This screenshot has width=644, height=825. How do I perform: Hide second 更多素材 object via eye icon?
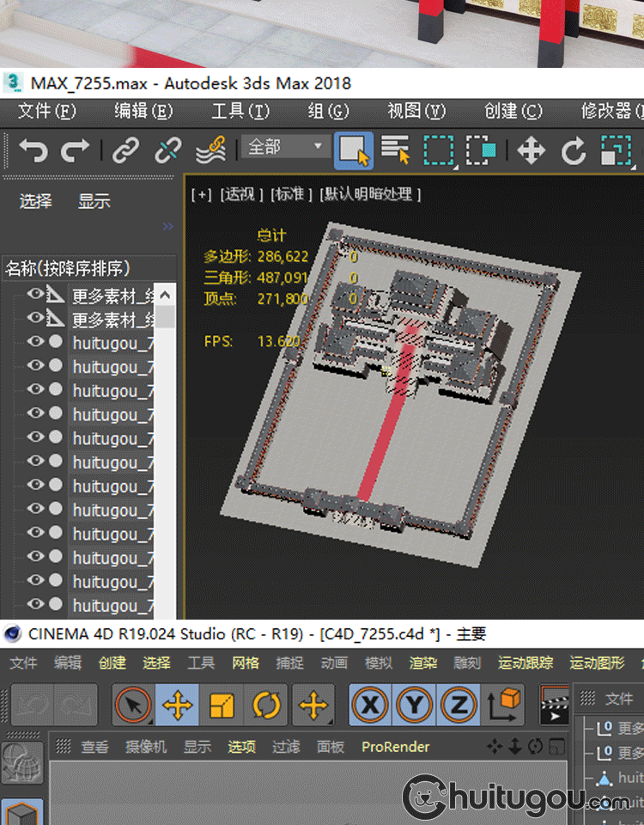pyautogui.click(x=35, y=317)
